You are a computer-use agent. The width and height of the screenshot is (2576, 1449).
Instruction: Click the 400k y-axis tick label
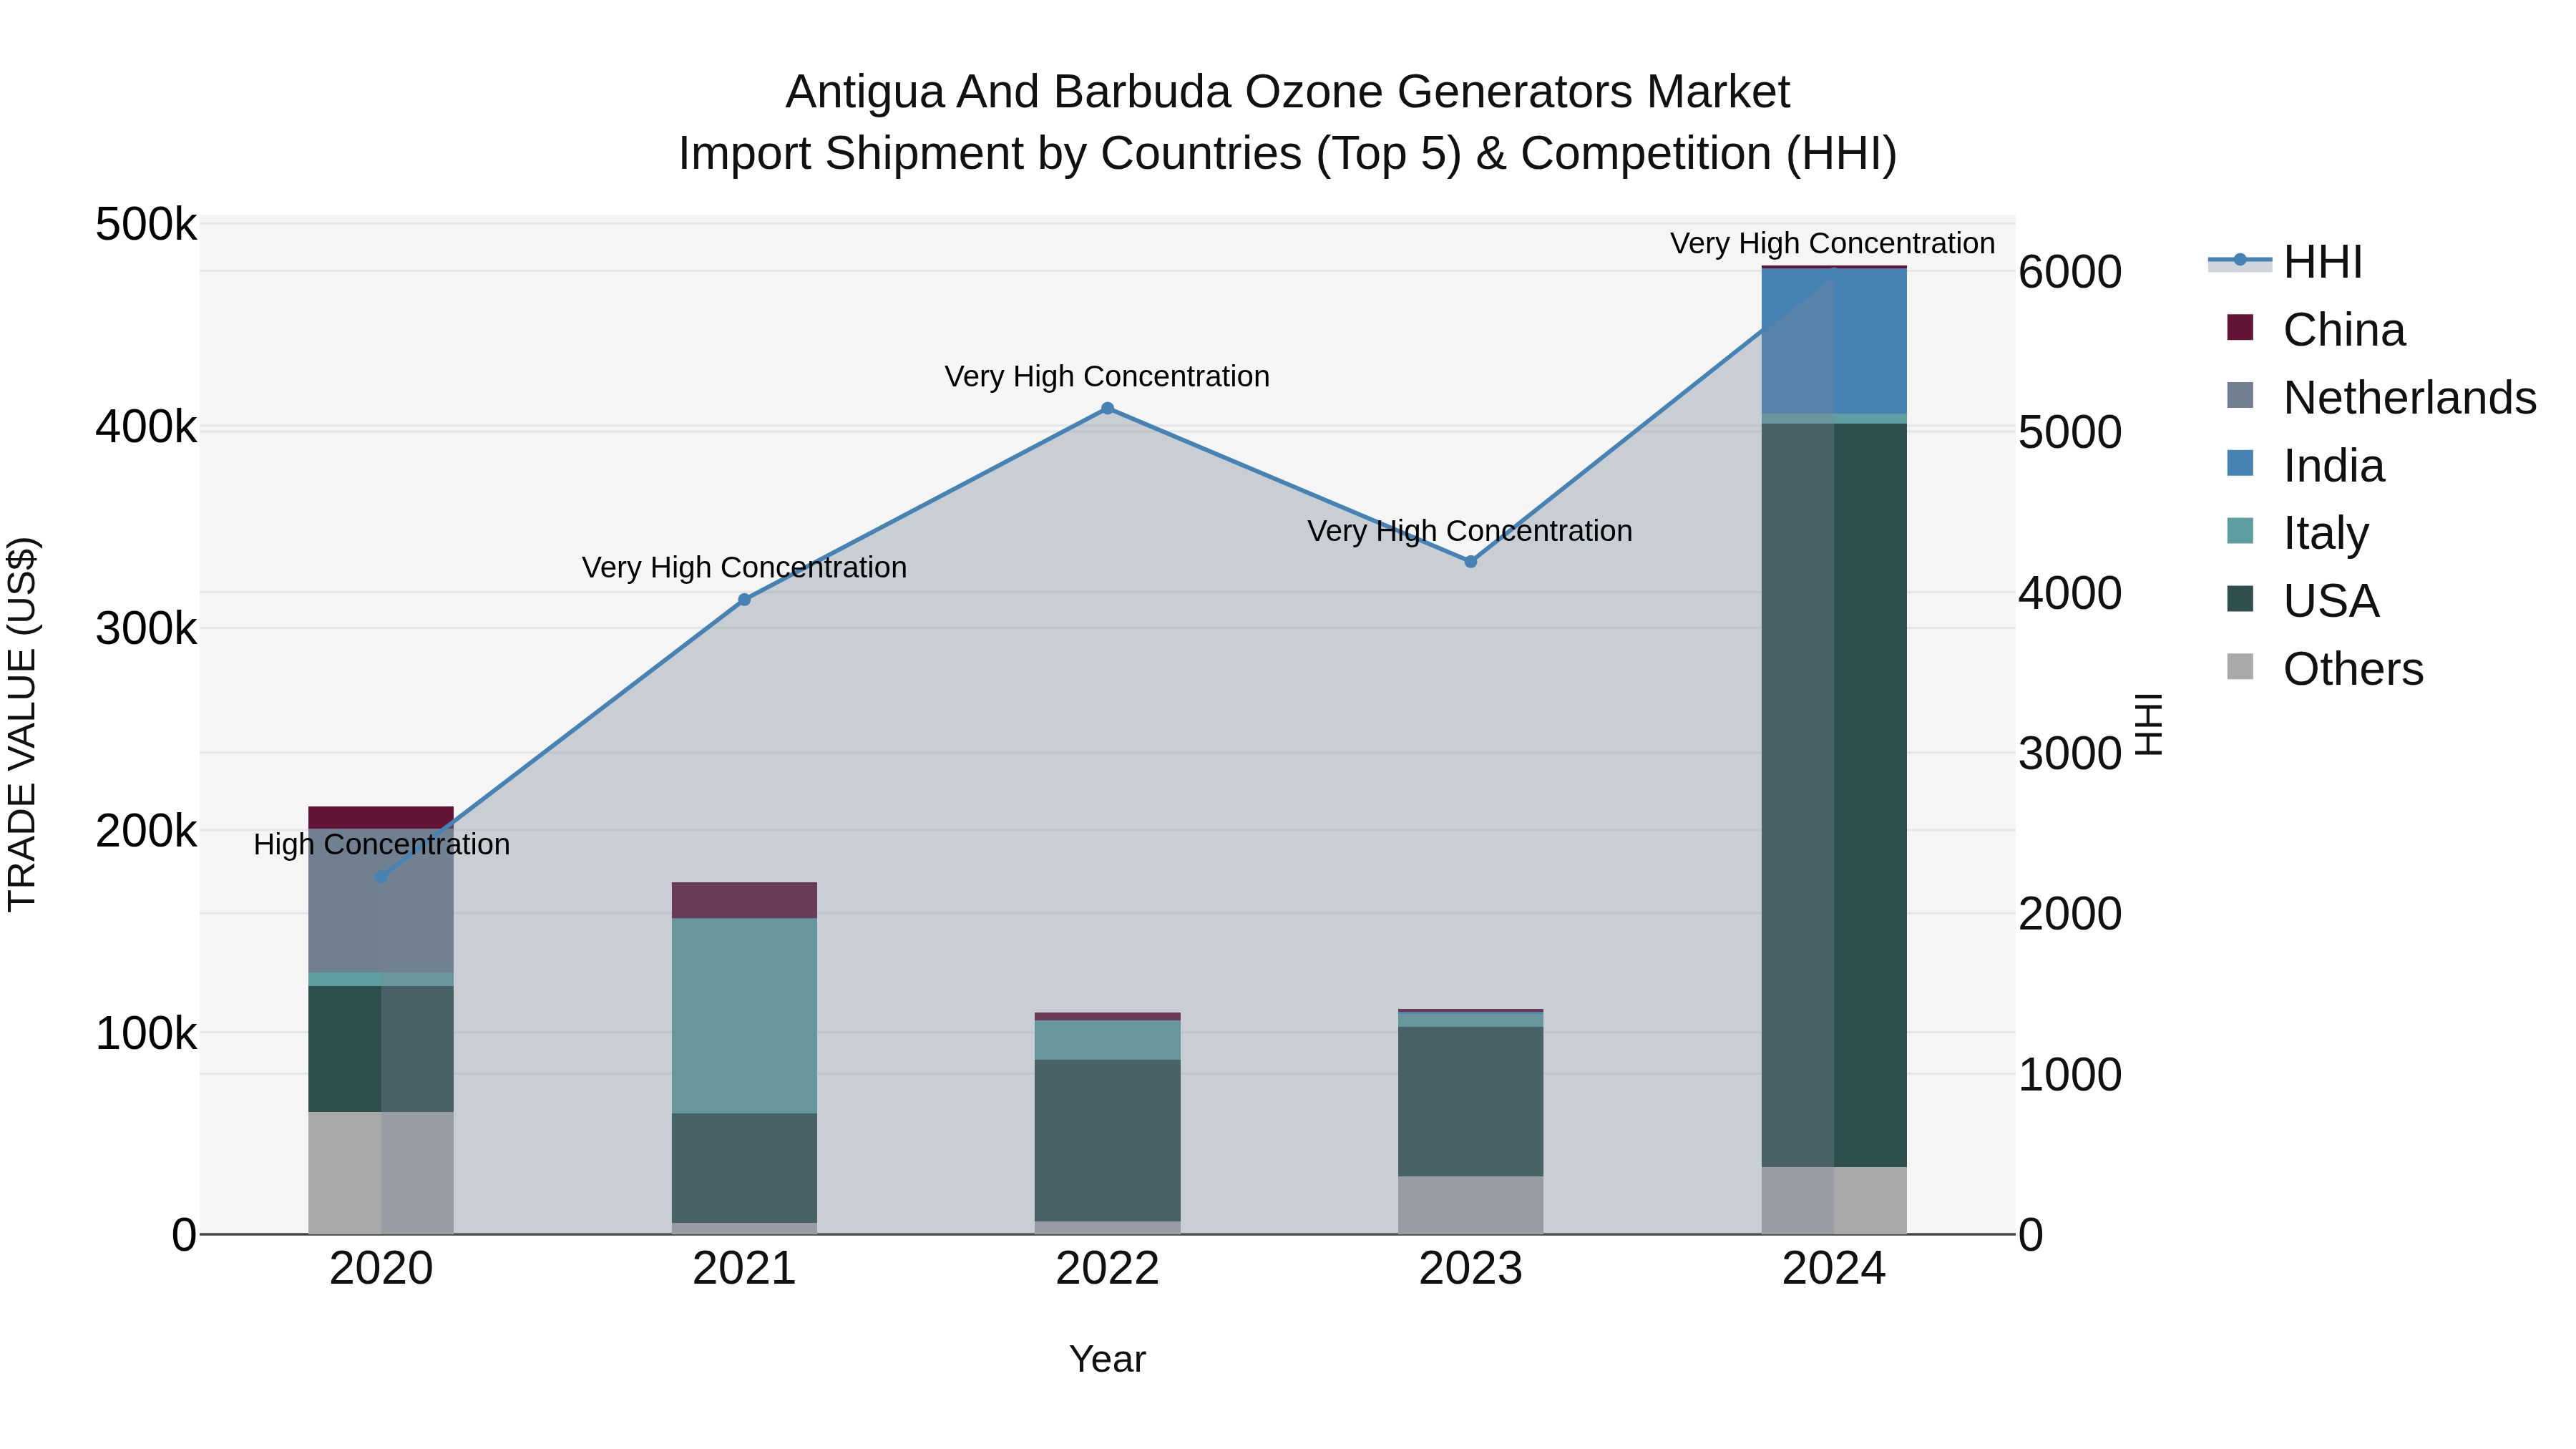click(x=146, y=427)
